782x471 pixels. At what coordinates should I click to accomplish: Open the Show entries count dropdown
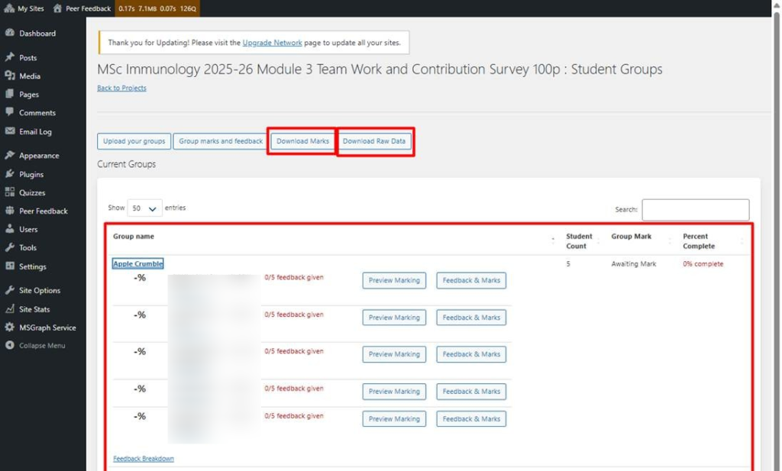point(145,208)
